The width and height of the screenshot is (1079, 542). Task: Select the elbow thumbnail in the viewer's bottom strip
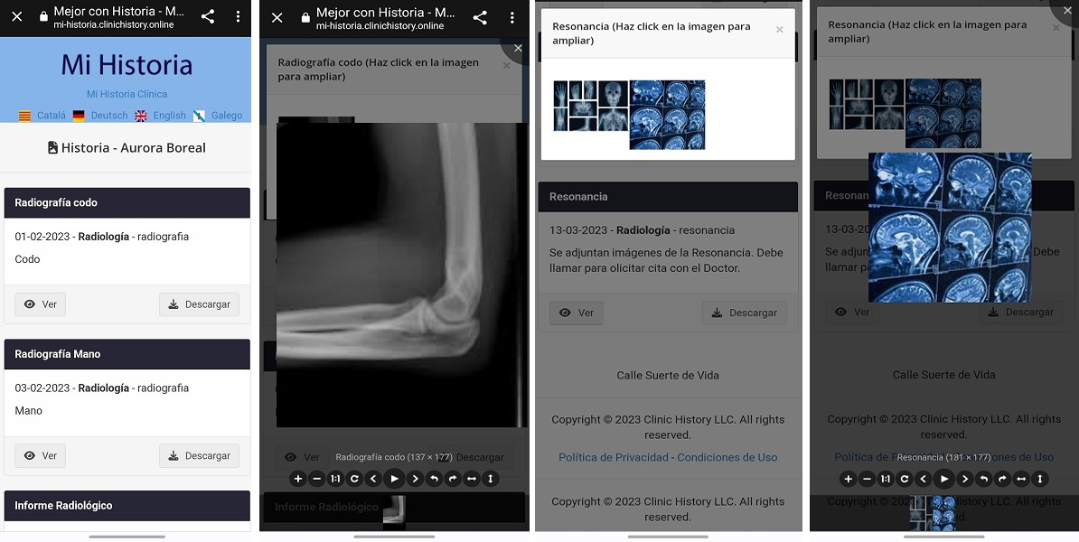394,511
